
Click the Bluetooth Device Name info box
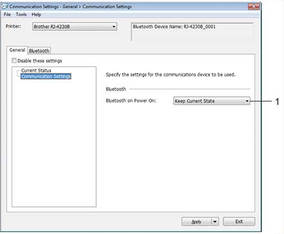192,32
